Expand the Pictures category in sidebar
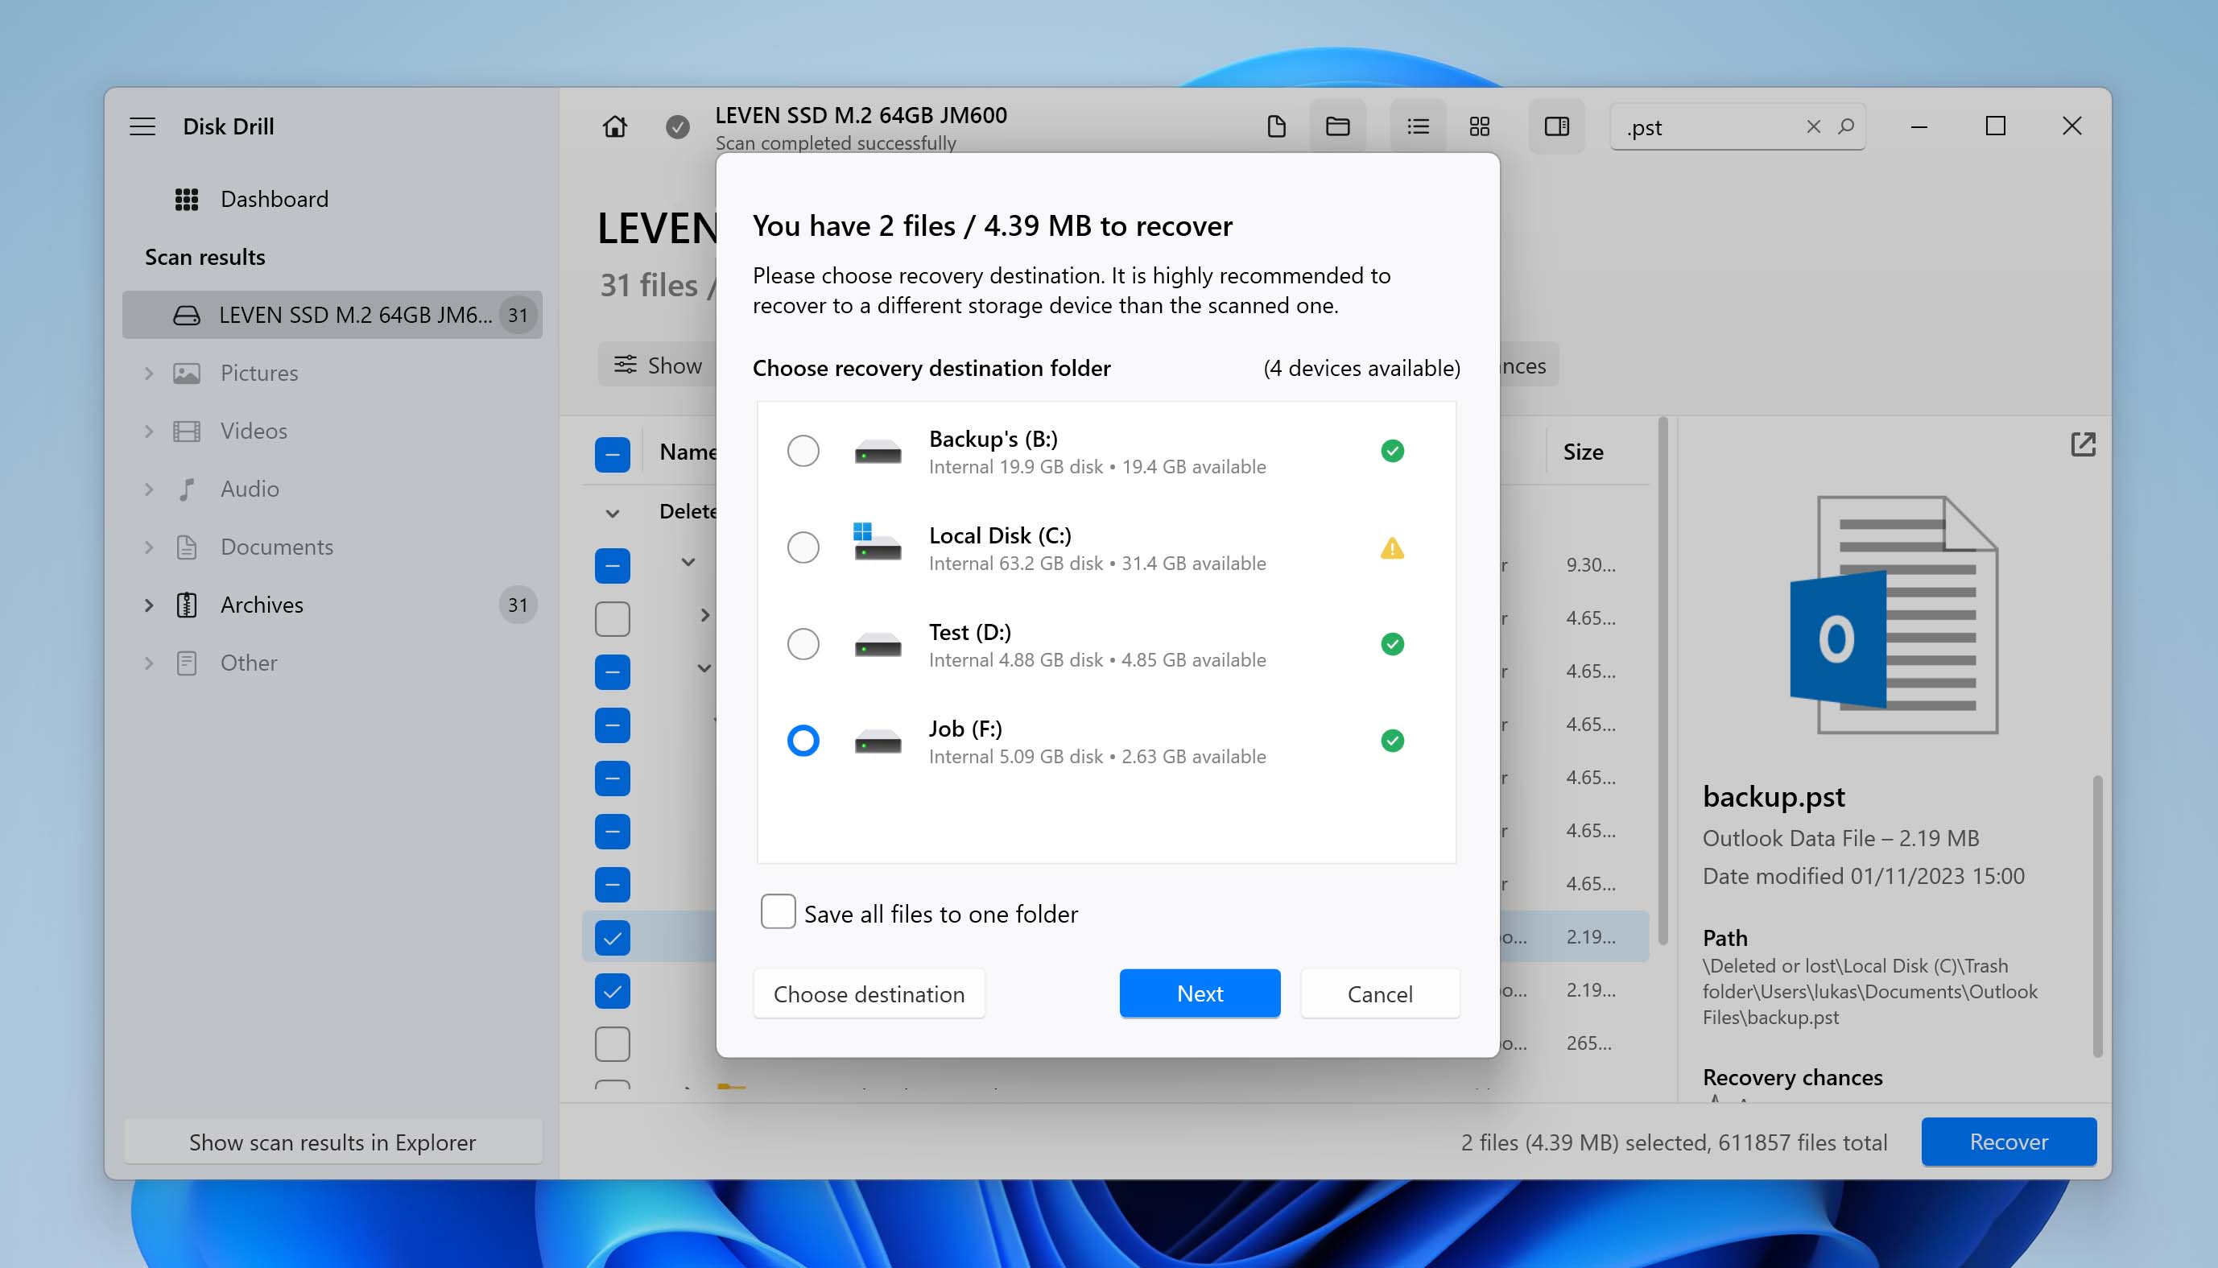 point(149,372)
